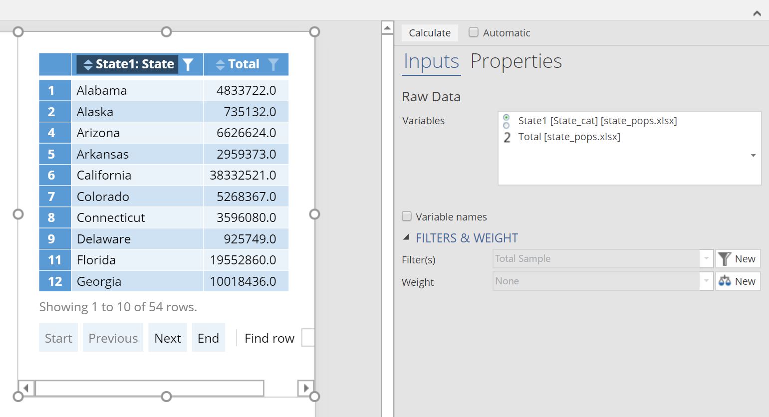Open the Filter(s) Total Sample dropdown

pos(706,259)
